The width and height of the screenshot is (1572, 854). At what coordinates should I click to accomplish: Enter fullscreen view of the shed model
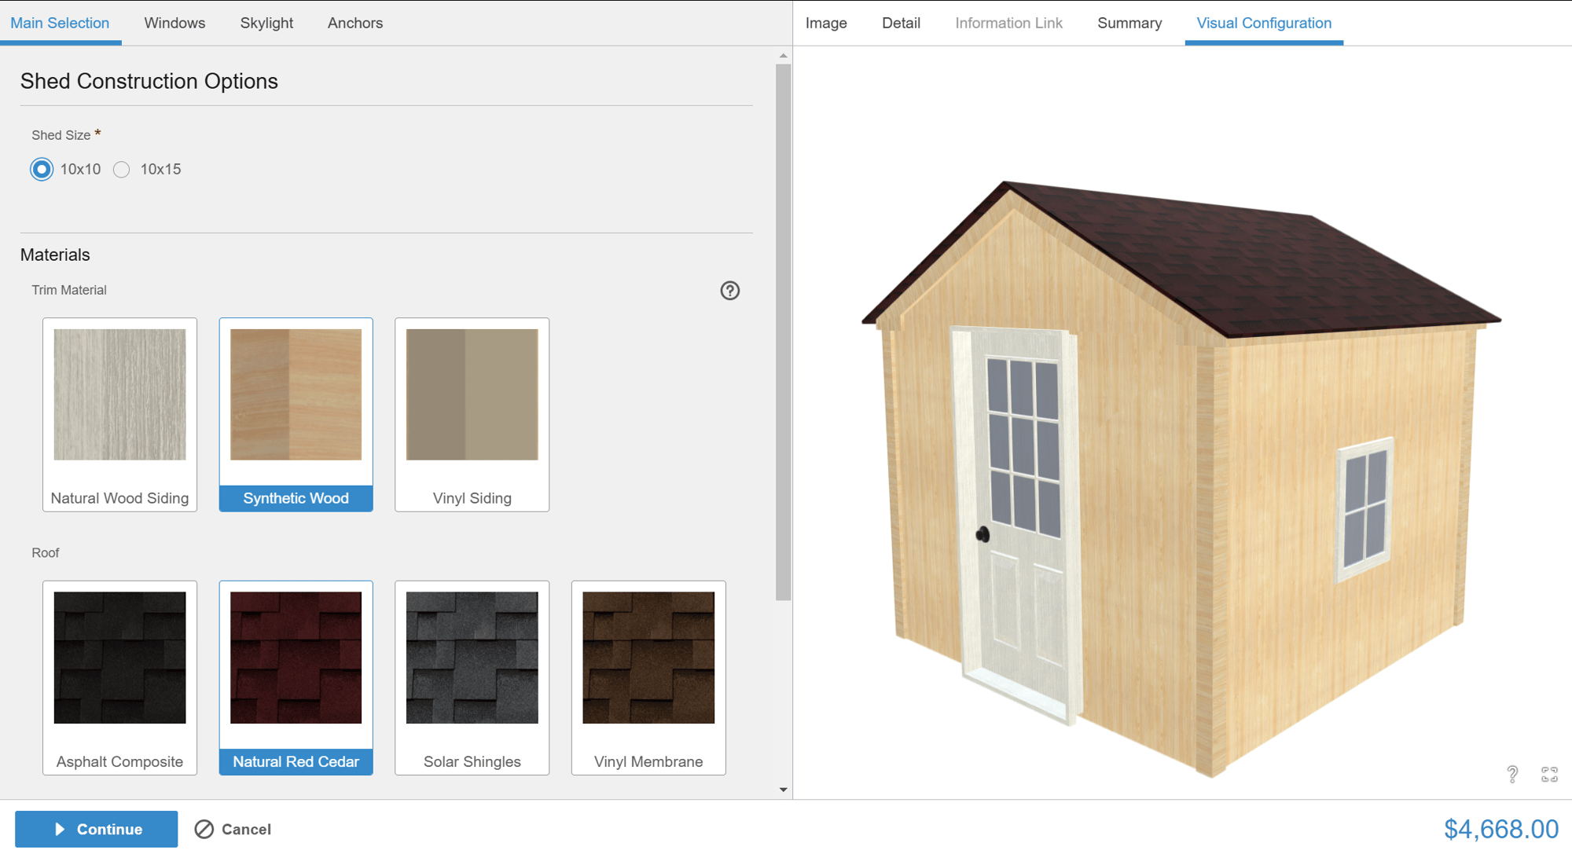1550,773
